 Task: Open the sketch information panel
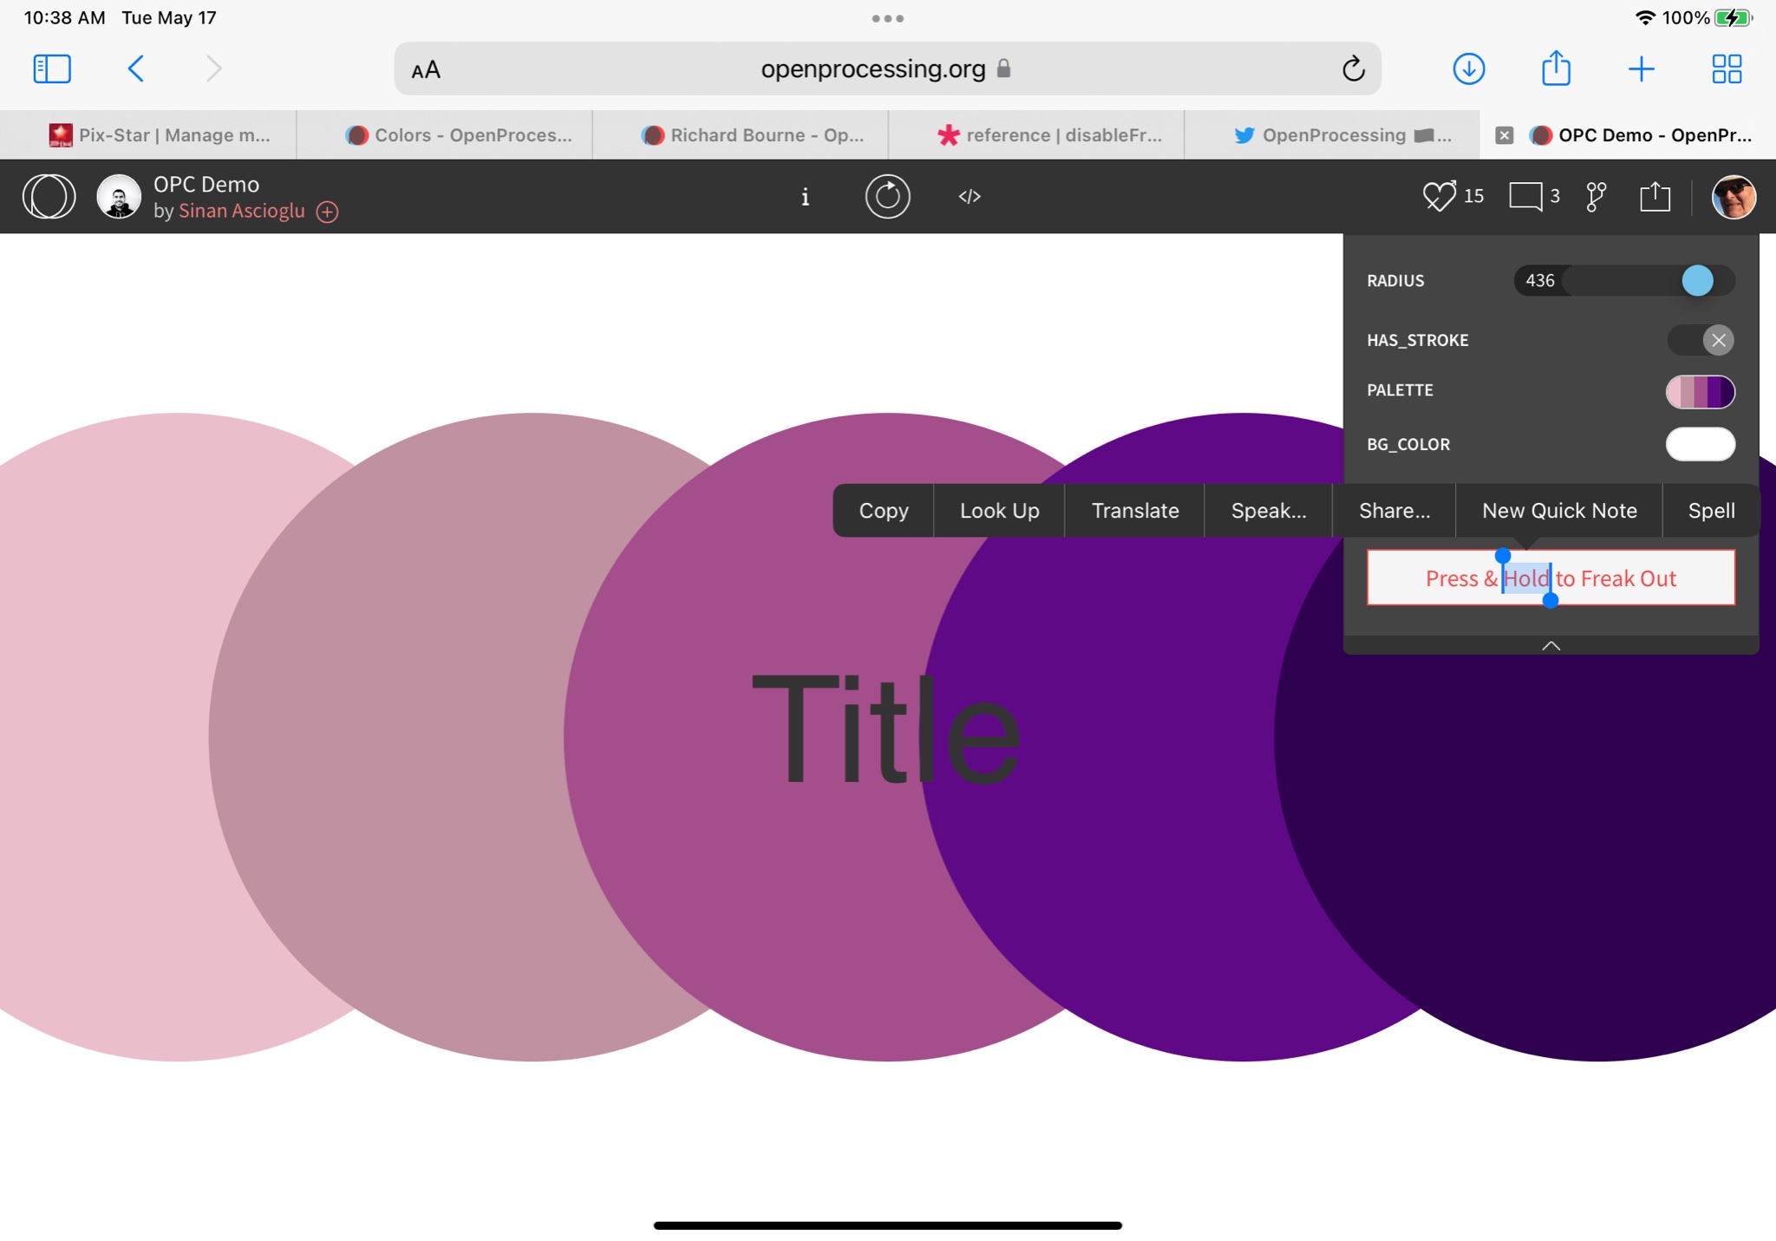click(x=804, y=196)
